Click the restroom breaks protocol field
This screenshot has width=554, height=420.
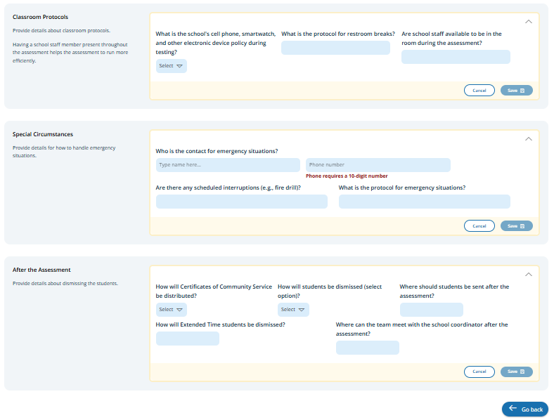[x=335, y=48]
